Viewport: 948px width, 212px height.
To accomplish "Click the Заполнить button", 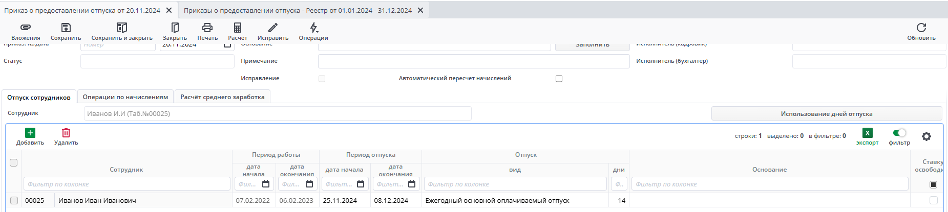I will 593,46.
